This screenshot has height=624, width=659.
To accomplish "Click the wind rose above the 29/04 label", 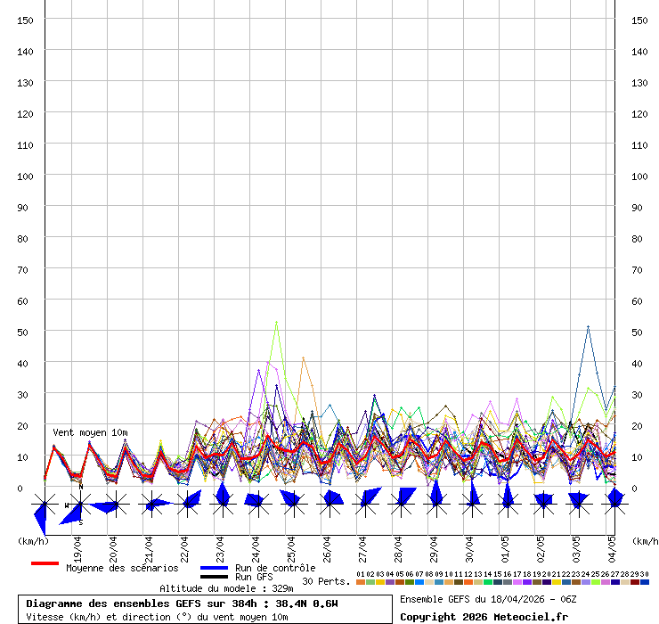I will pyautogui.click(x=435, y=505).
